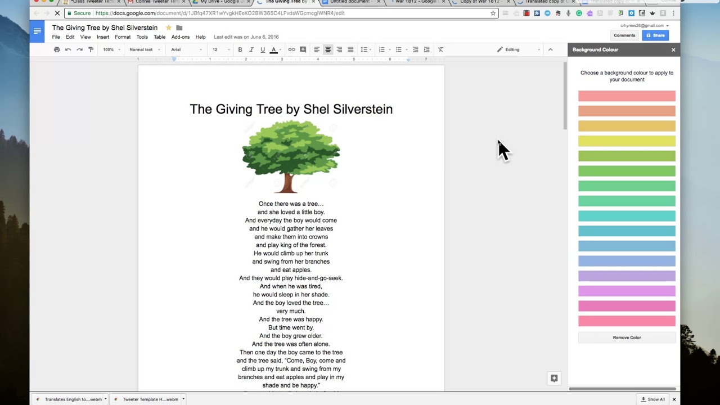Click the Remove Color button
This screenshot has height=405, width=720.
[627, 337]
